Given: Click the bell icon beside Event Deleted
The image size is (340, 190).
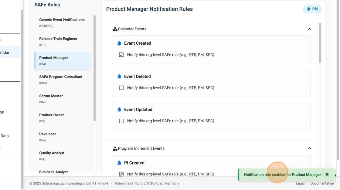Looking at the screenshot, I should [119, 76].
